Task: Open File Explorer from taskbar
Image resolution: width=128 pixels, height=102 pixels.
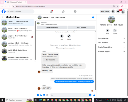Action: point(44,100)
